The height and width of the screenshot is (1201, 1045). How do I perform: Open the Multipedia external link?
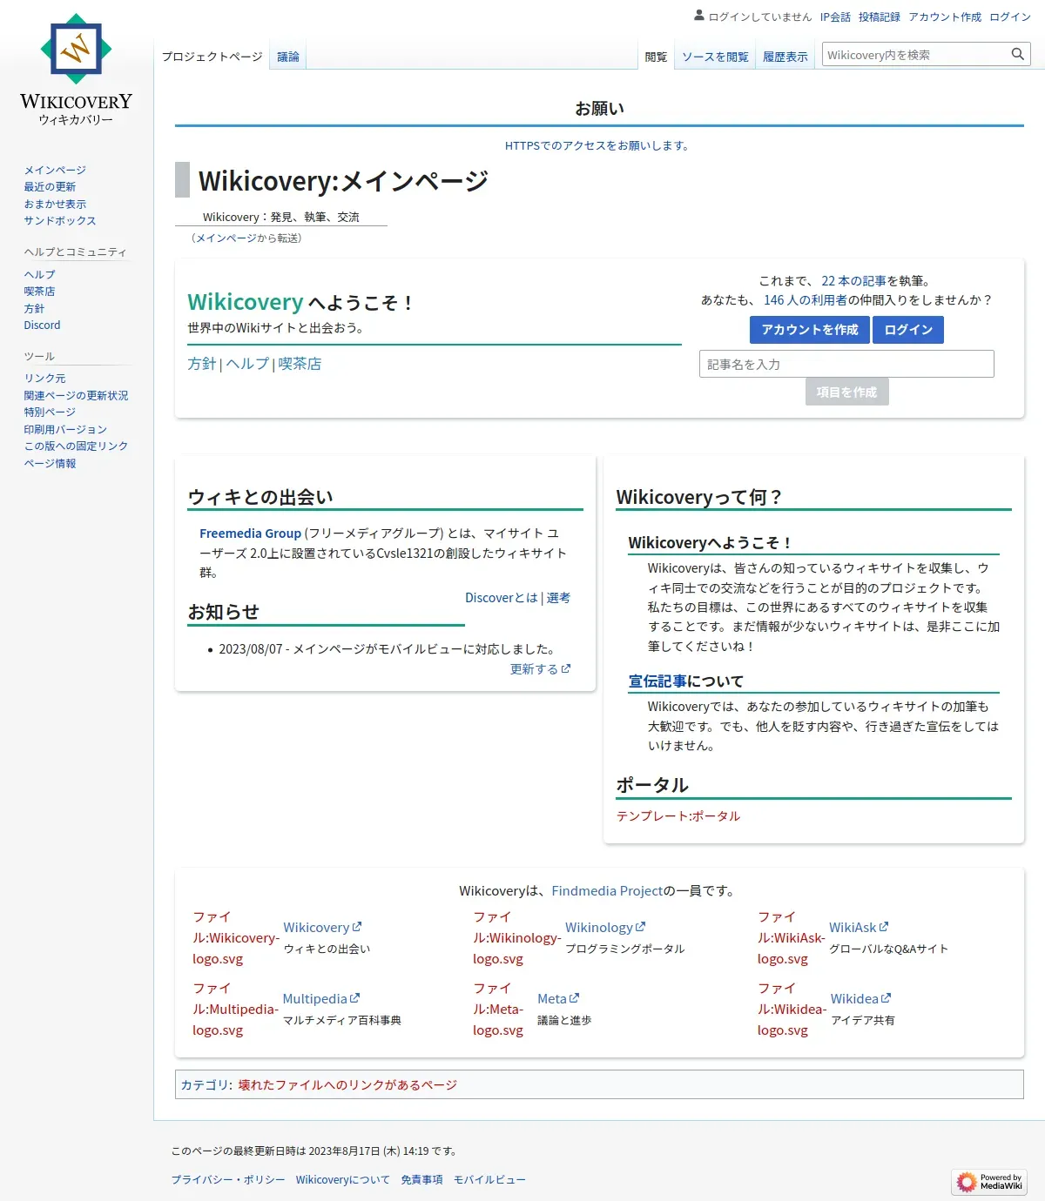[320, 999]
